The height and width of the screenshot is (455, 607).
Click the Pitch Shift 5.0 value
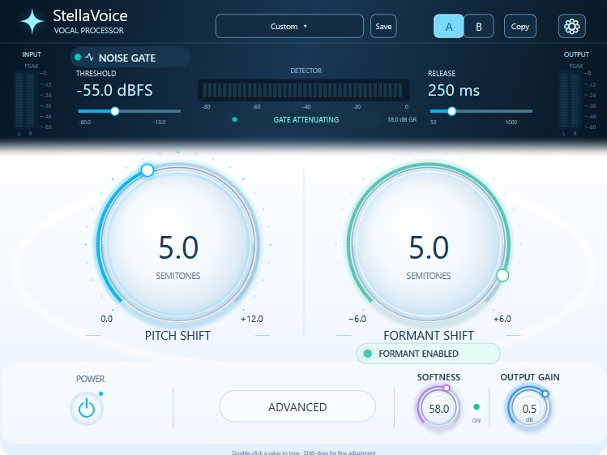click(178, 247)
